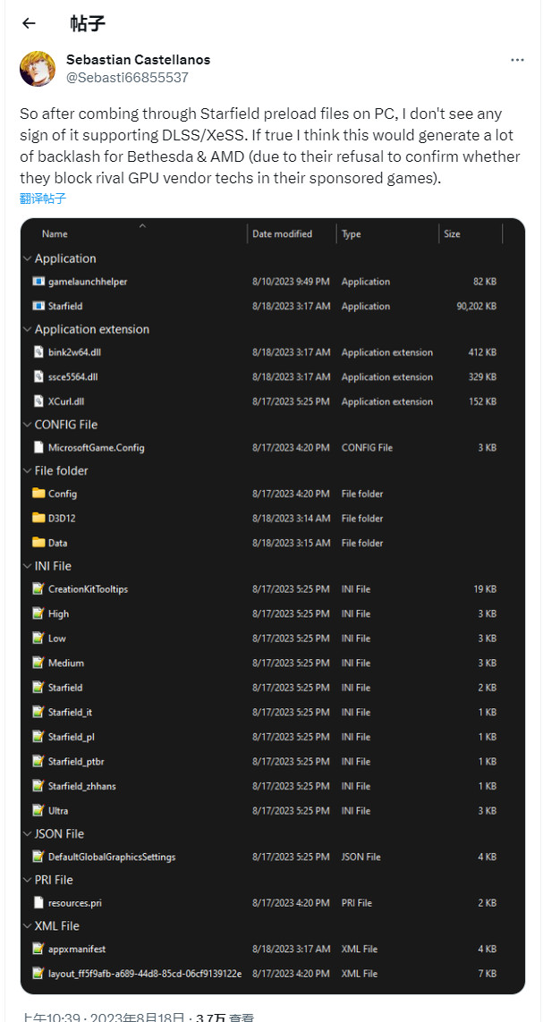Viewport: 560px width, 1022px height.
Task: Click the Starfield application icon
Action: point(38,306)
